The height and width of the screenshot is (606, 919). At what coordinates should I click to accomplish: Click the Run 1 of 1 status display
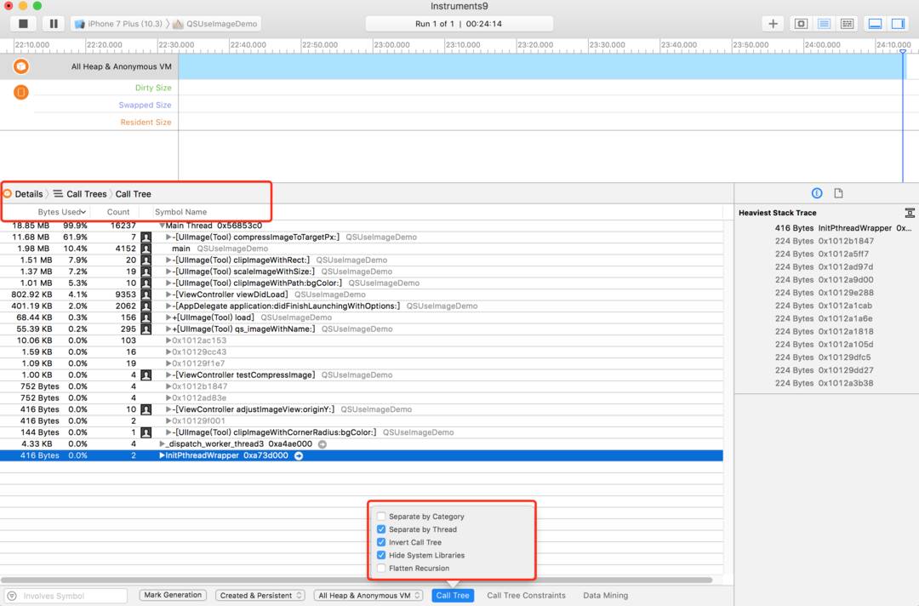coord(459,24)
